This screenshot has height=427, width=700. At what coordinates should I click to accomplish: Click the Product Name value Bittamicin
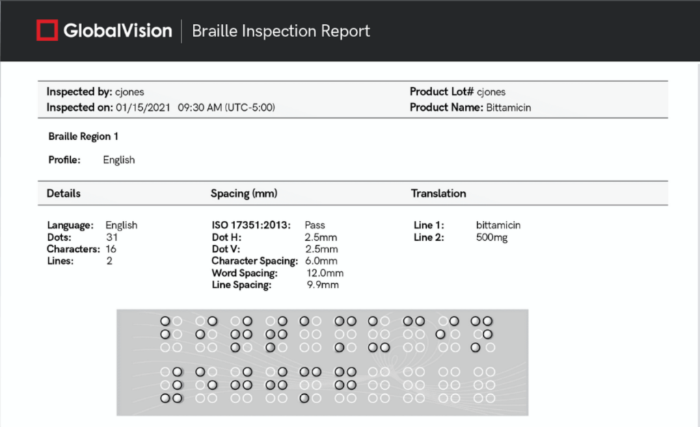tap(509, 107)
